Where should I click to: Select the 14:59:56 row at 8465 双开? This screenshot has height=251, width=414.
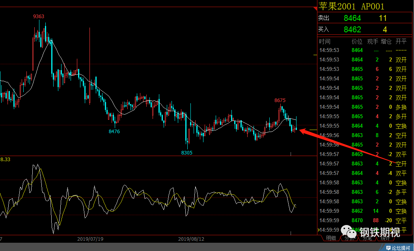[x=363, y=145]
